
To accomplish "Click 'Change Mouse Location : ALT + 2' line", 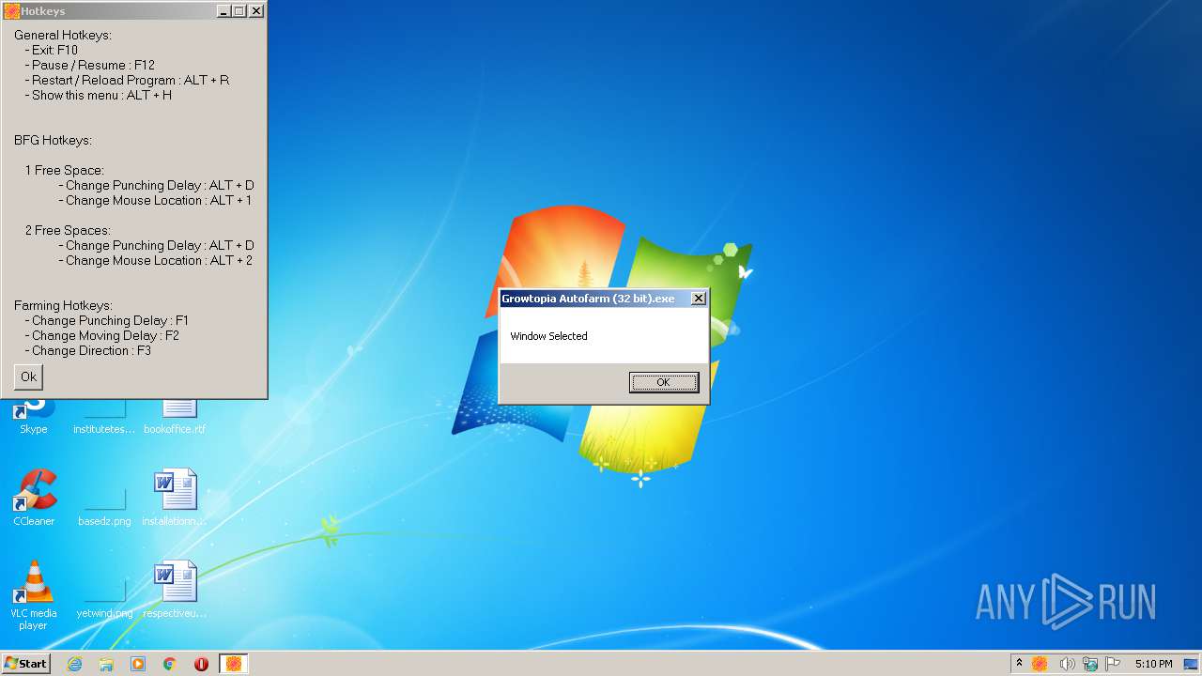I will tap(155, 260).
